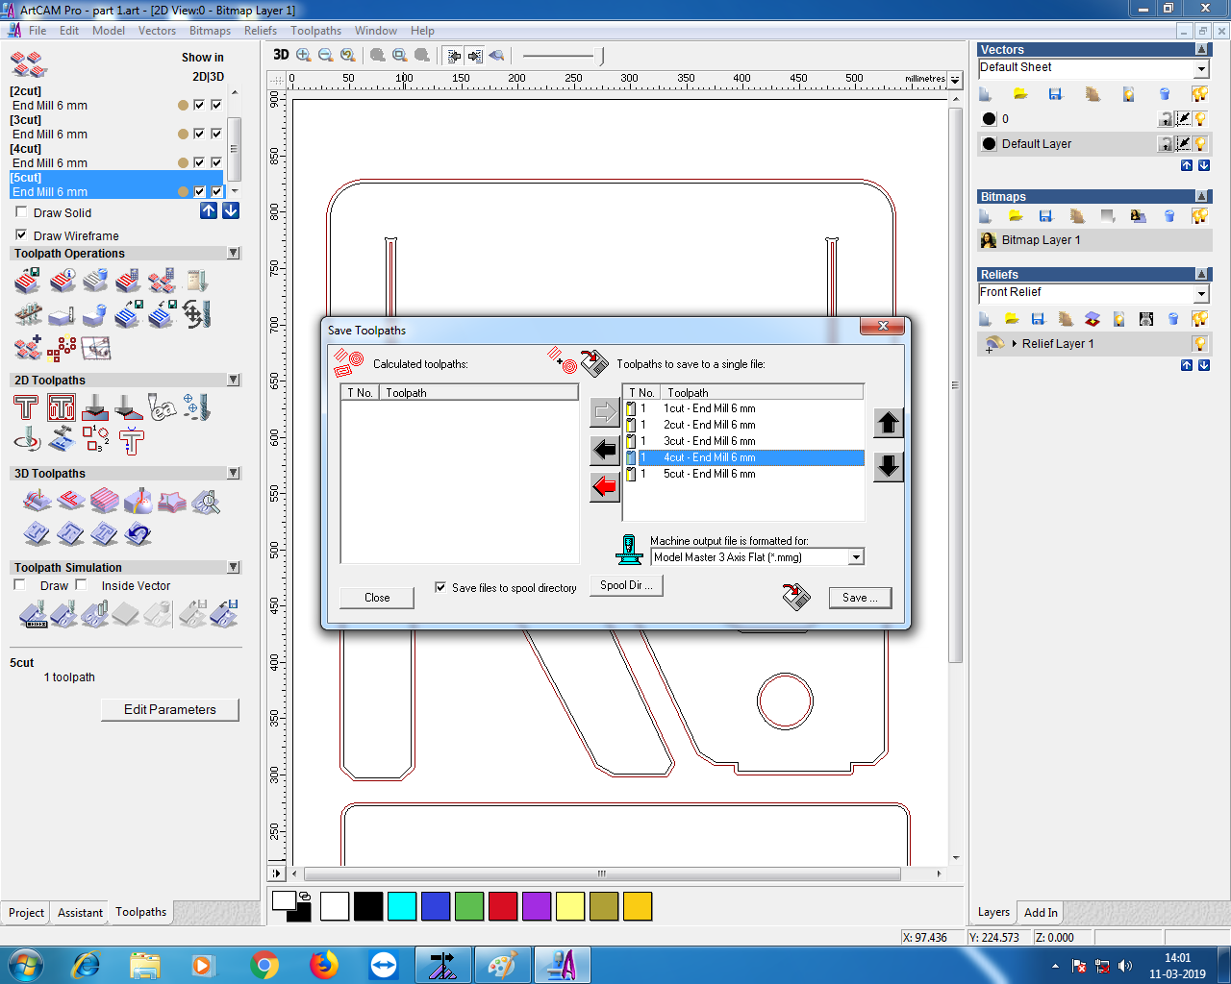This screenshot has width=1231, height=984.
Task: Move selected toolpath down with the down arrow
Action: 889,467
